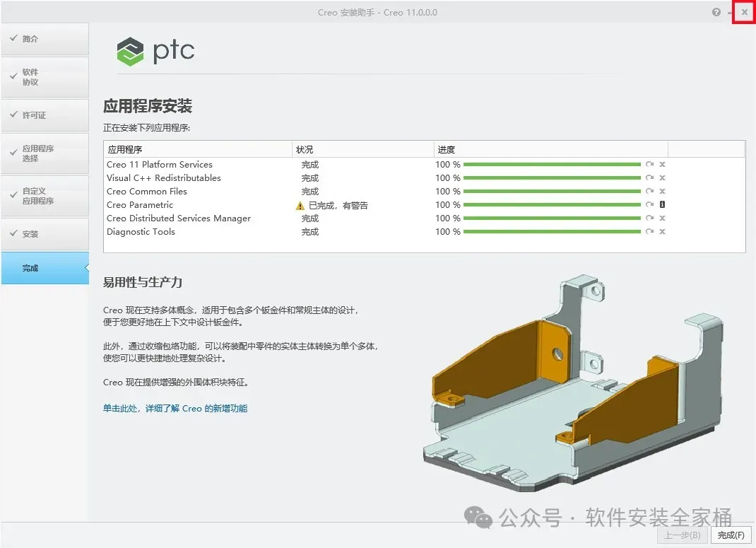
Task: Click the X icon on Visual C++ Redistributables row
Action: 663,178
